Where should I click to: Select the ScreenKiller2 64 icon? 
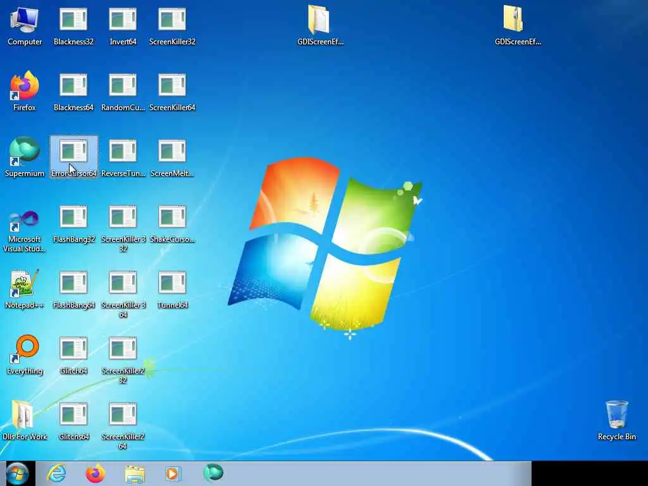[123, 426]
